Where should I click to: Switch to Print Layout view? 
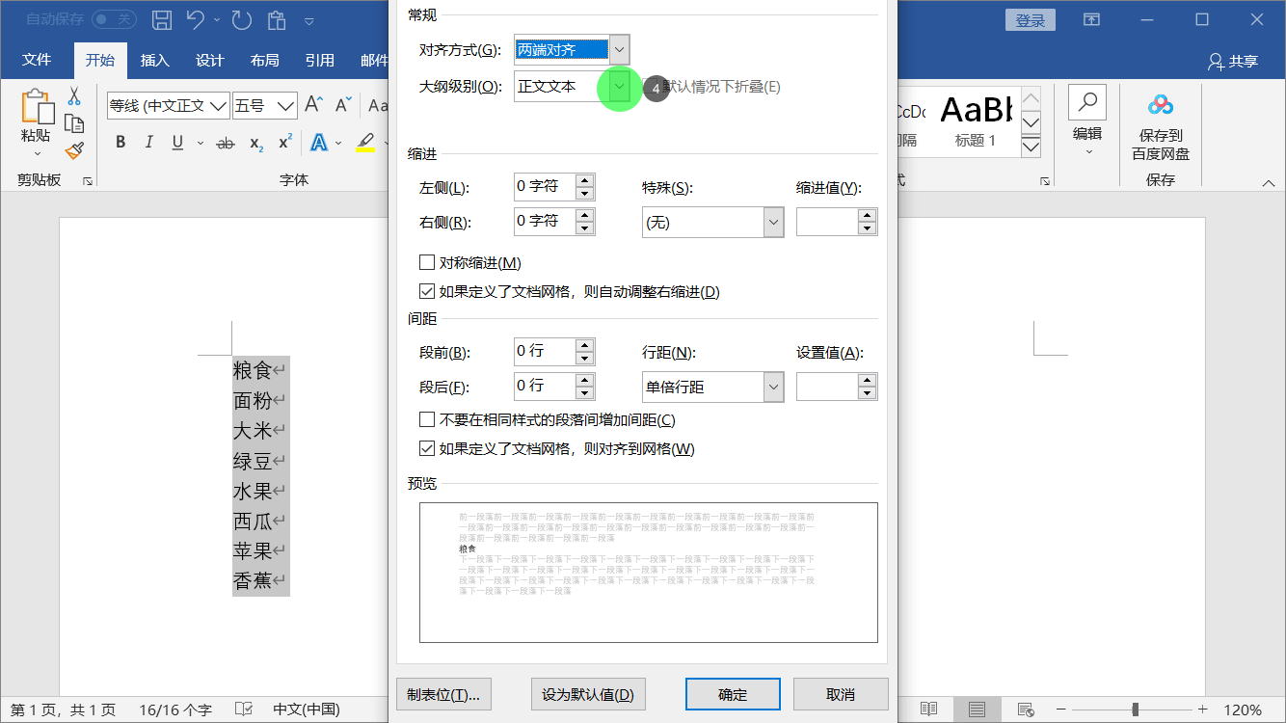pyautogui.click(x=977, y=710)
